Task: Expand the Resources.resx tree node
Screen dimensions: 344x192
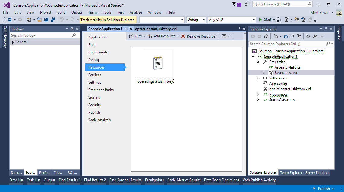Action: (x=263, y=73)
